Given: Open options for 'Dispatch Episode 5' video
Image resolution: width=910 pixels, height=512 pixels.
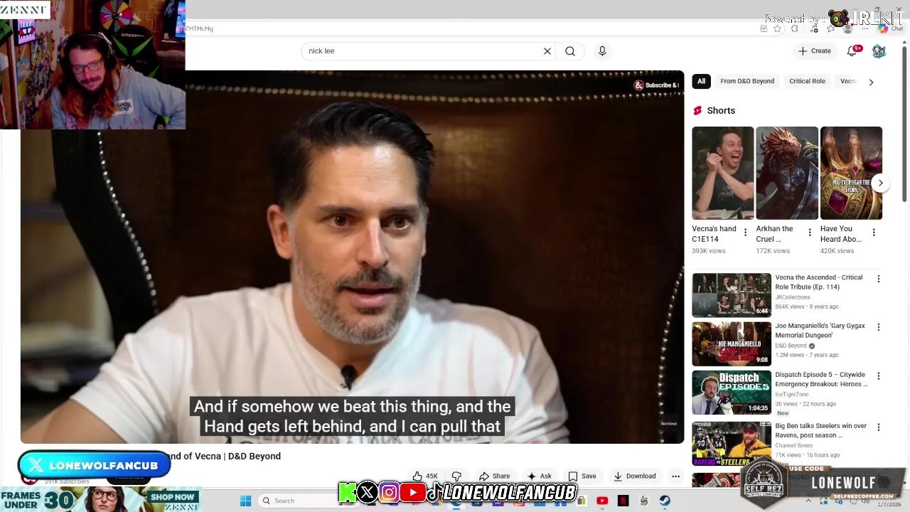Looking at the screenshot, I should (878, 375).
